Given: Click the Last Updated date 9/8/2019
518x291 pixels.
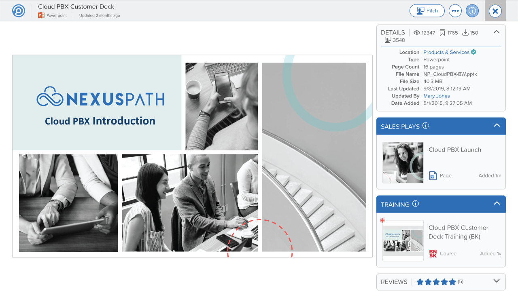Looking at the screenshot, I should pos(447,89).
